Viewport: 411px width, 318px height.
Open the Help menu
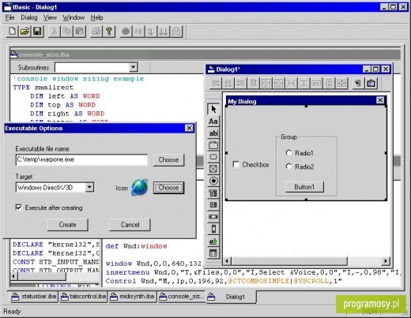pos(97,17)
